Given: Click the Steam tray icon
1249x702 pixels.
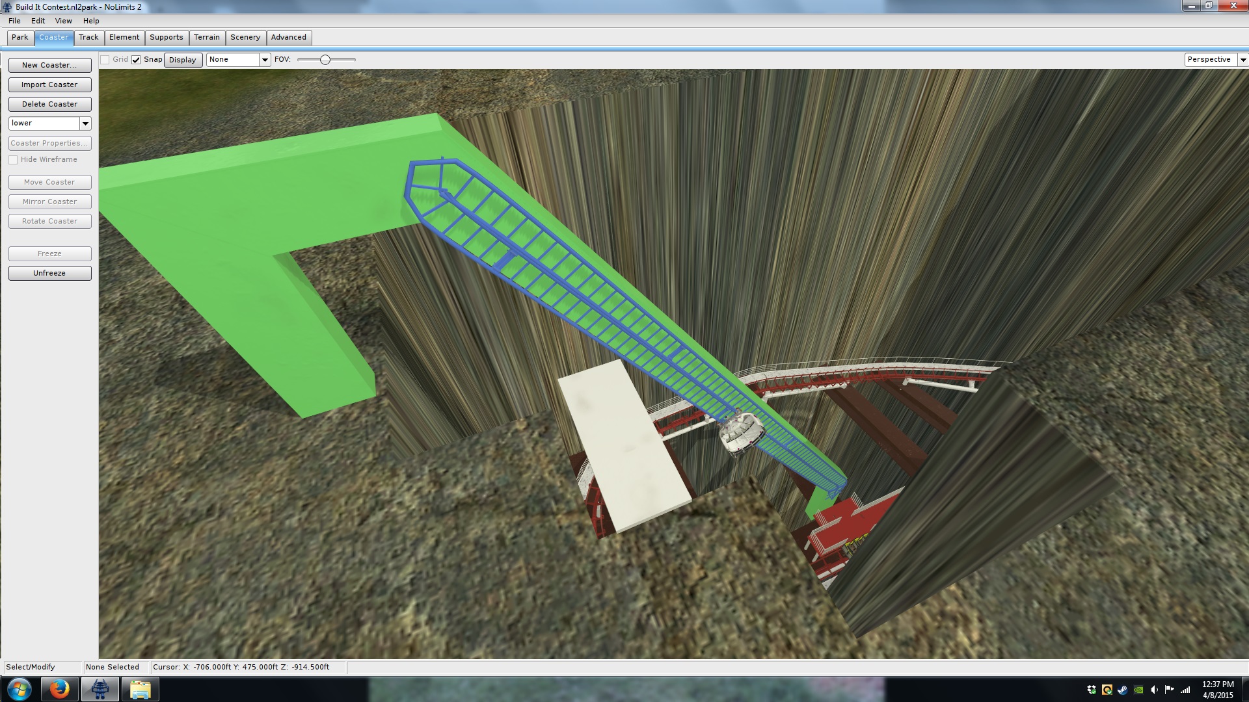Looking at the screenshot, I should [x=1123, y=690].
